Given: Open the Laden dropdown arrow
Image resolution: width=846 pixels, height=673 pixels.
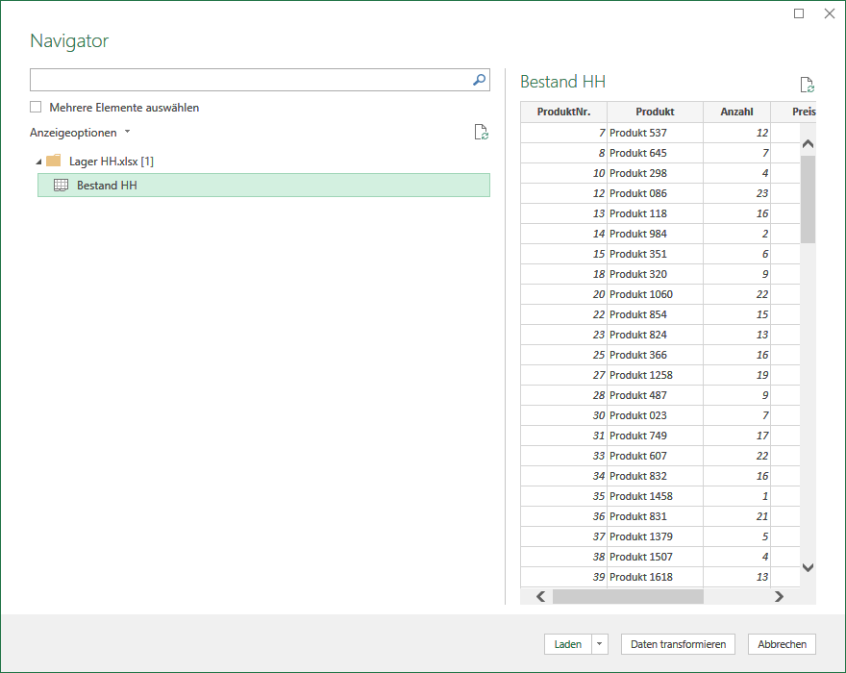Looking at the screenshot, I should (600, 644).
